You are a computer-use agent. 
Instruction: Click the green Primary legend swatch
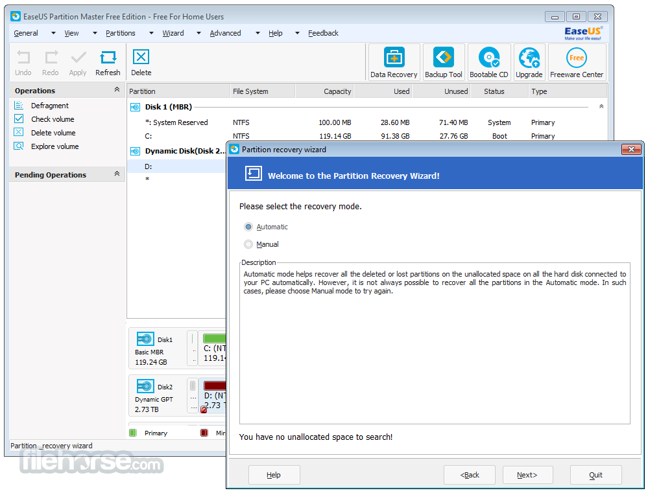133,433
